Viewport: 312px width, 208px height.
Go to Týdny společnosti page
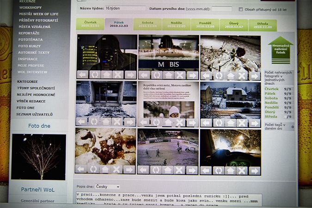[x=36, y=88]
